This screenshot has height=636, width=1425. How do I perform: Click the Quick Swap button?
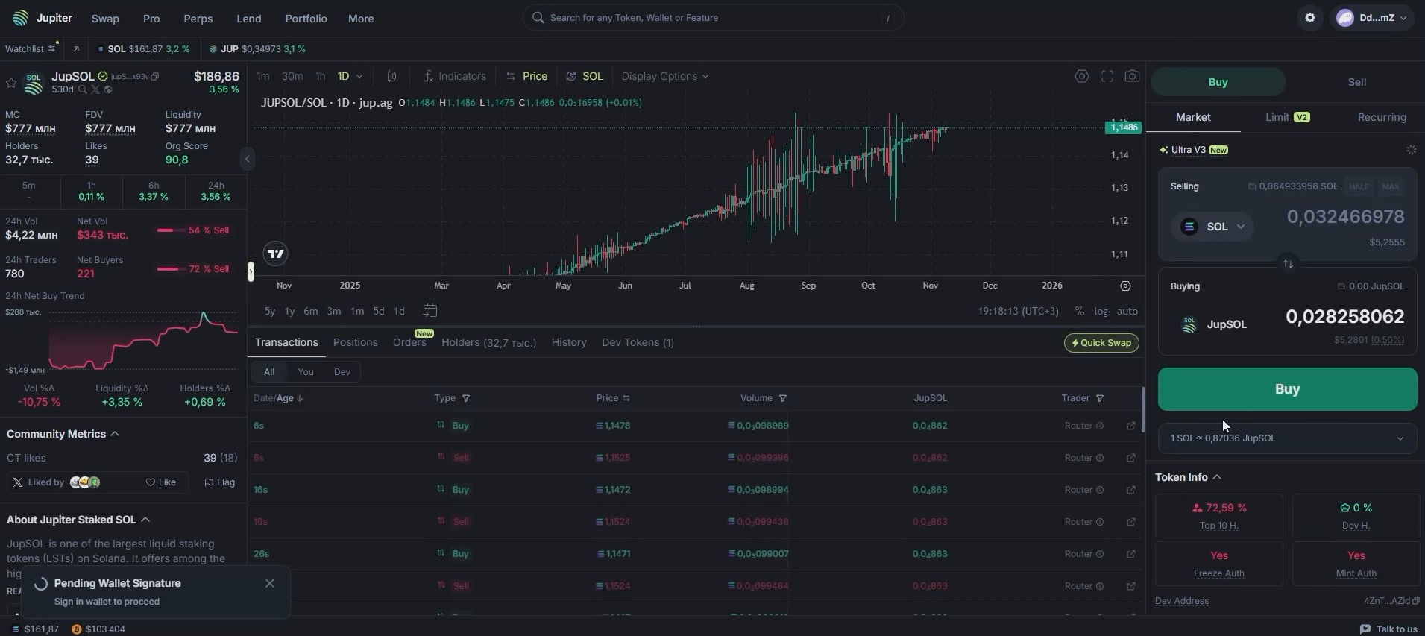(1101, 343)
